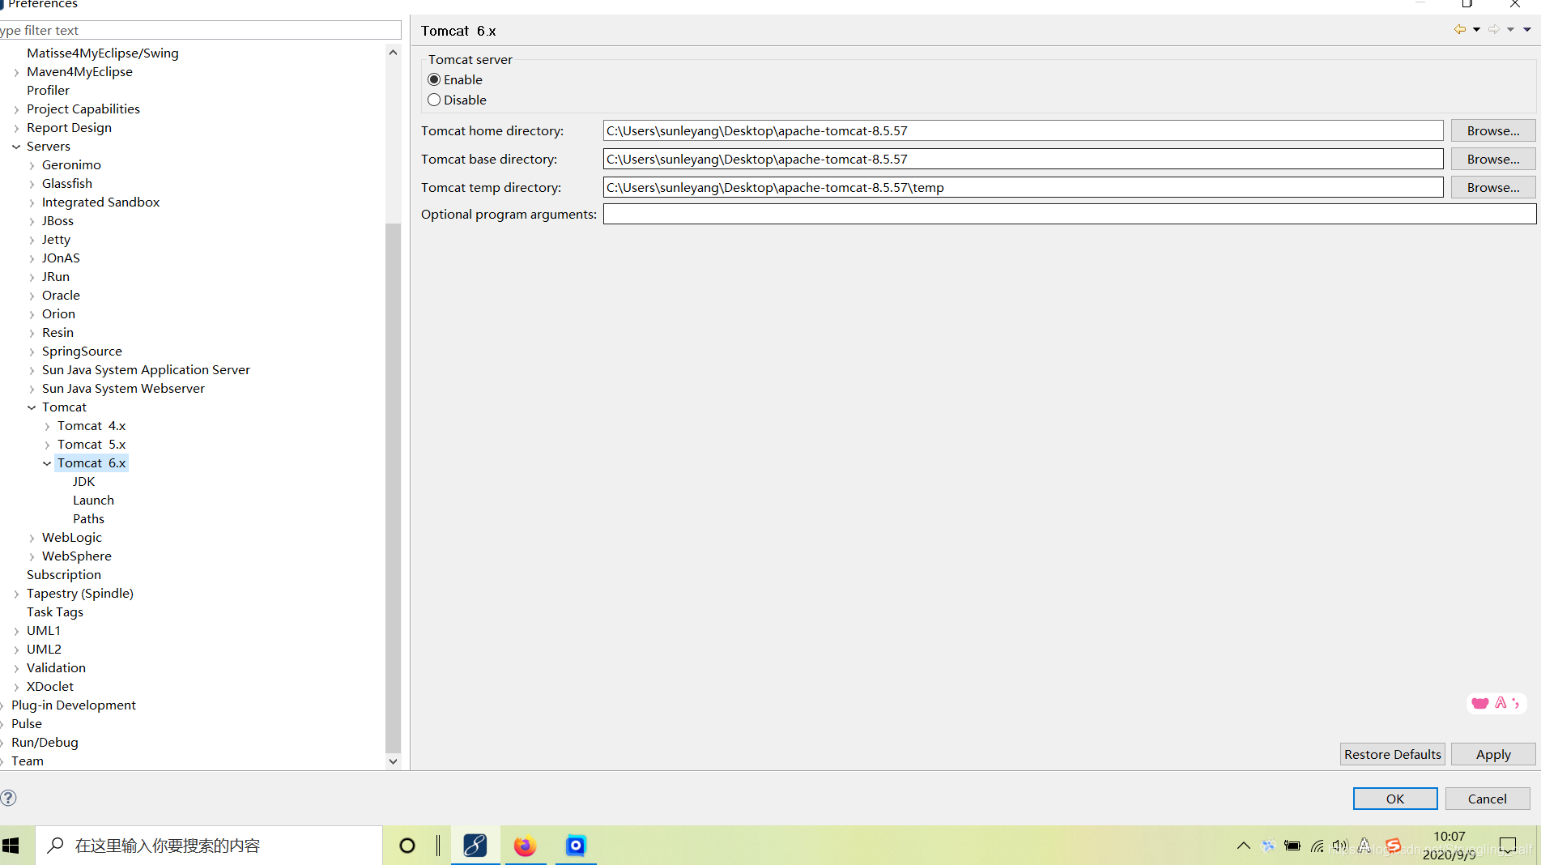Screen dimensions: 1541x865
Task: Open the preferences view menu triangle
Action: [x=1527, y=30]
